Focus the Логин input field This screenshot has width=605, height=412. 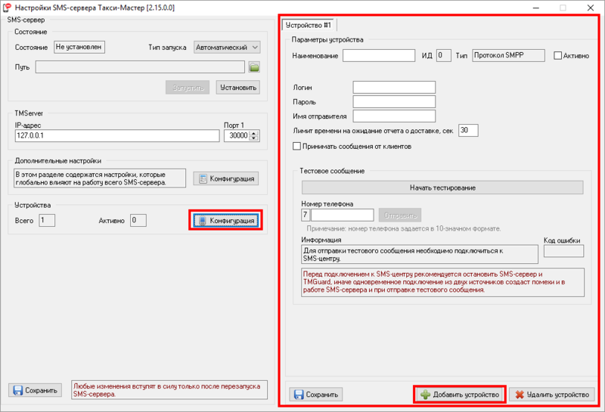pos(394,87)
